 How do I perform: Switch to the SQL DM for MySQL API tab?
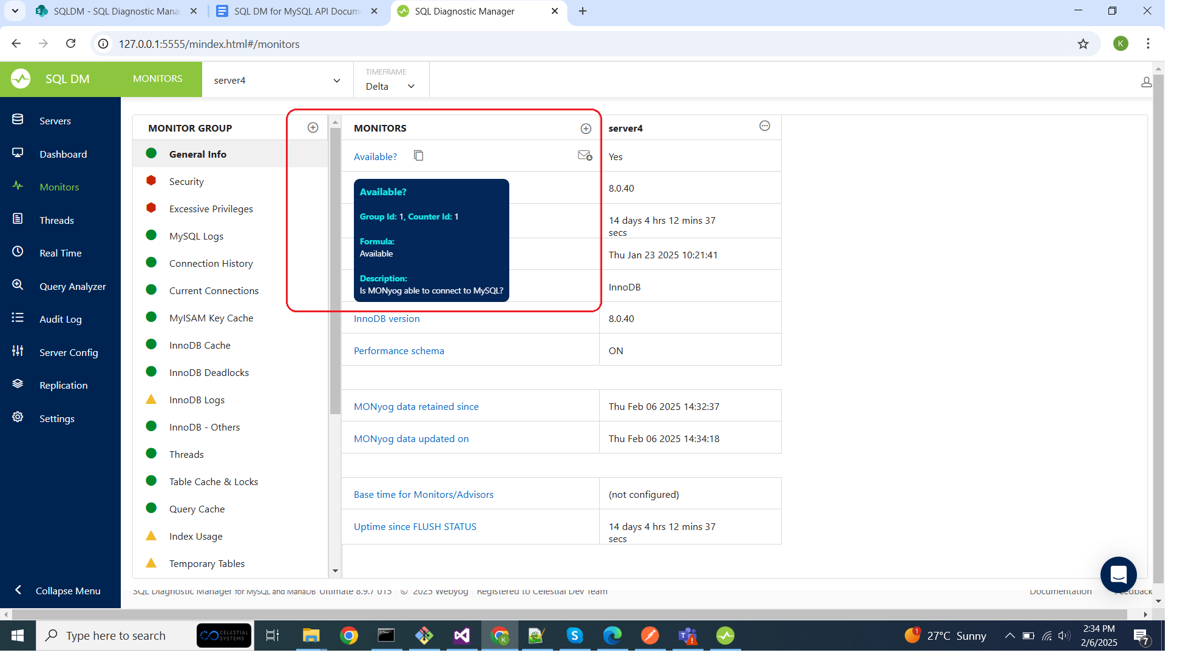pos(296,11)
